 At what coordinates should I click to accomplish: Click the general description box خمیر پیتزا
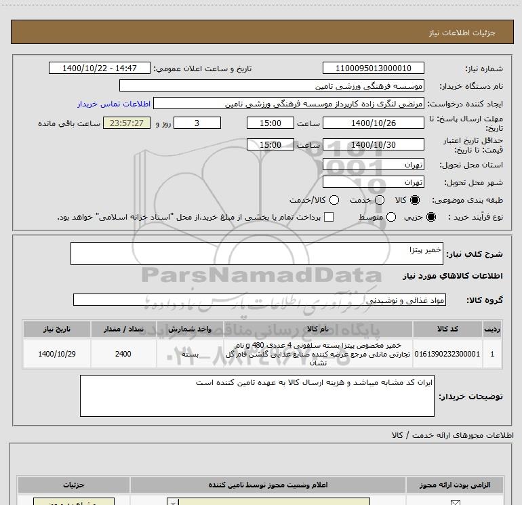point(257,254)
